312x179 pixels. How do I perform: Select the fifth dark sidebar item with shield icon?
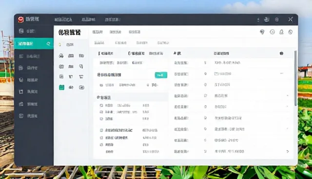point(34,80)
